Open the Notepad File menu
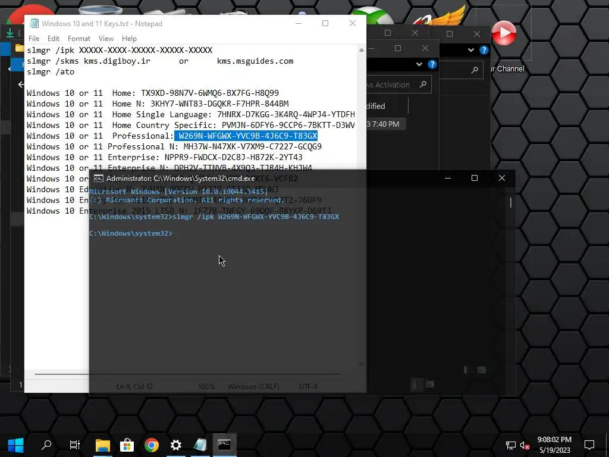 [x=34, y=39]
